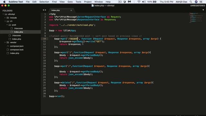Screen dimensions: 206x116
Task: Click the FOLDERS sidebar heading
Action: pos(7,11)
